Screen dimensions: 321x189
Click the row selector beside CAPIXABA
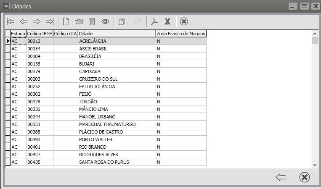pos(8,71)
